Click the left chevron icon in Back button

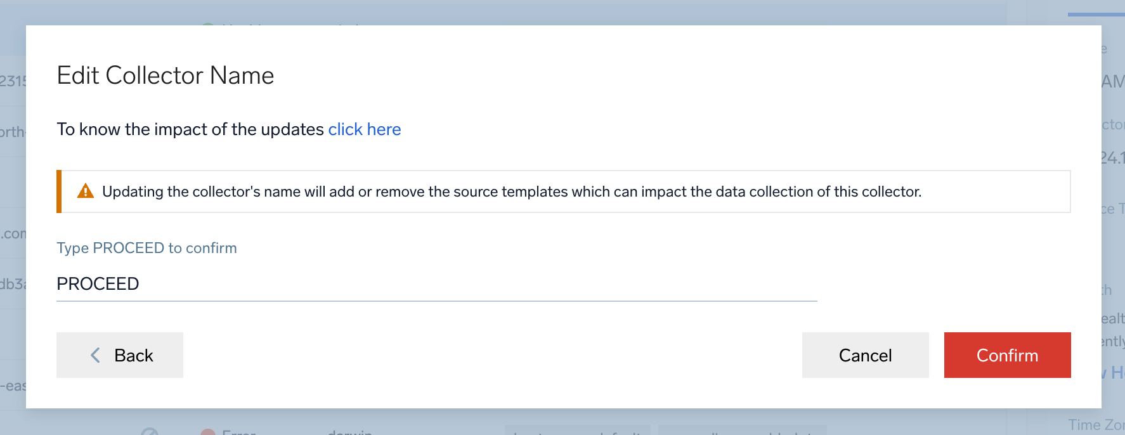point(96,355)
